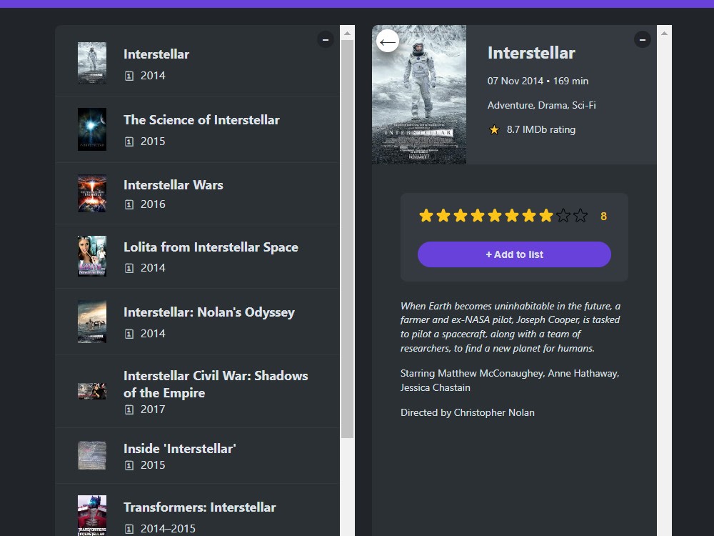714x536 pixels.
Task: Click The Science of Interstellar poster thumbnail
Action: click(92, 129)
